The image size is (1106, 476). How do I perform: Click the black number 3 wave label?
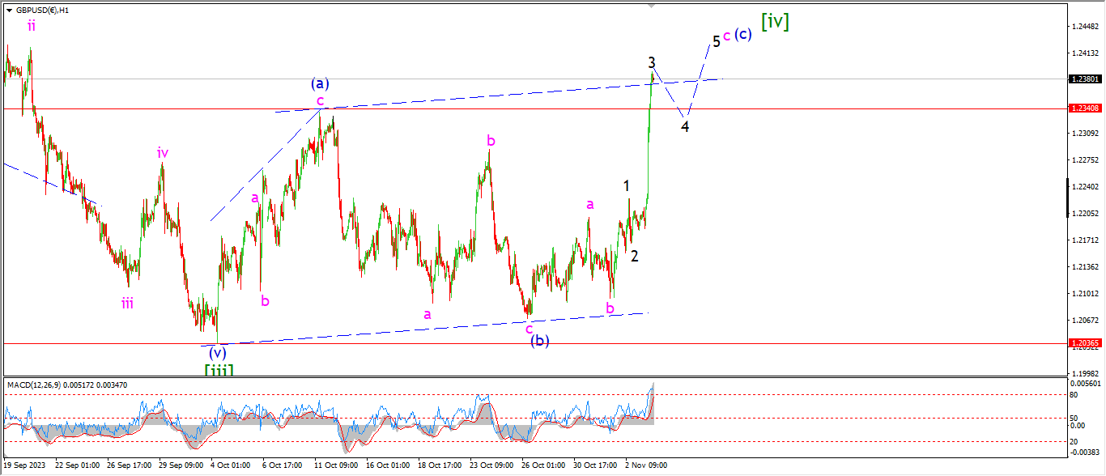coord(651,62)
